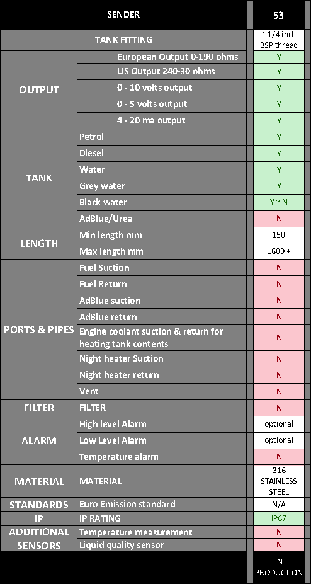Select the Y~ N cell for Black water
Viewport: 311px width, 584px height.
click(279, 202)
